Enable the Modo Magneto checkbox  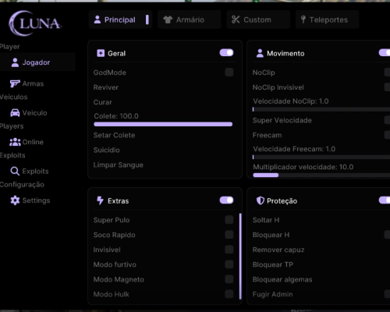tap(229, 279)
